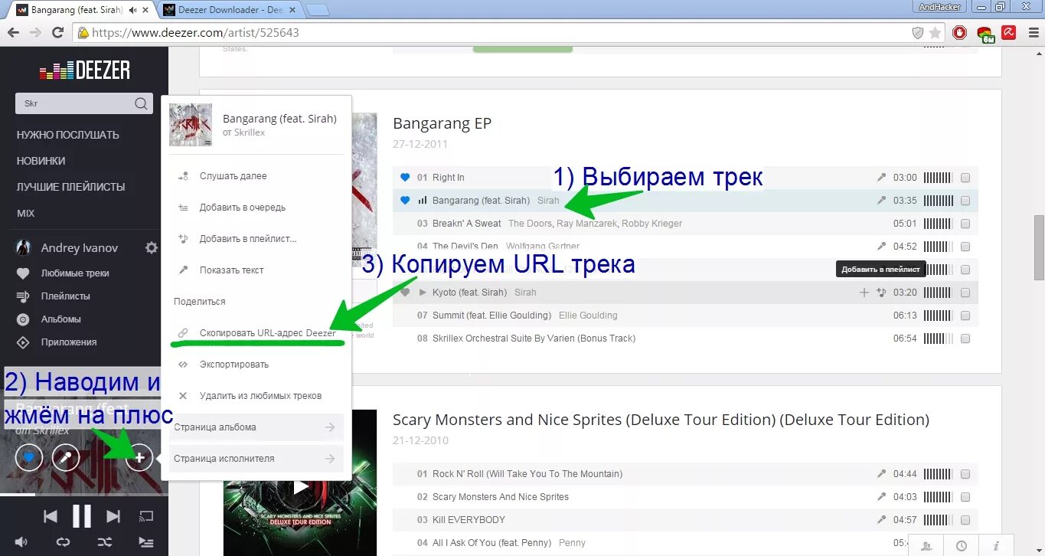Viewport: 1045px width, 556px height.
Task: Click blue heart next to Right In
Action: (406, 178)
